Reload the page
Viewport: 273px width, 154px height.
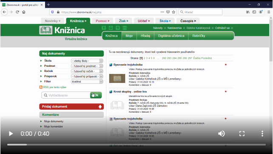pyautogui.click(x=17, y=12)
